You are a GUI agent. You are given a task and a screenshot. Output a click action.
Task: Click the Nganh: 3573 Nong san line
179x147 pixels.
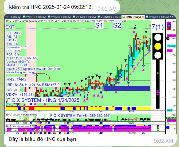click(x=33, y=69)
